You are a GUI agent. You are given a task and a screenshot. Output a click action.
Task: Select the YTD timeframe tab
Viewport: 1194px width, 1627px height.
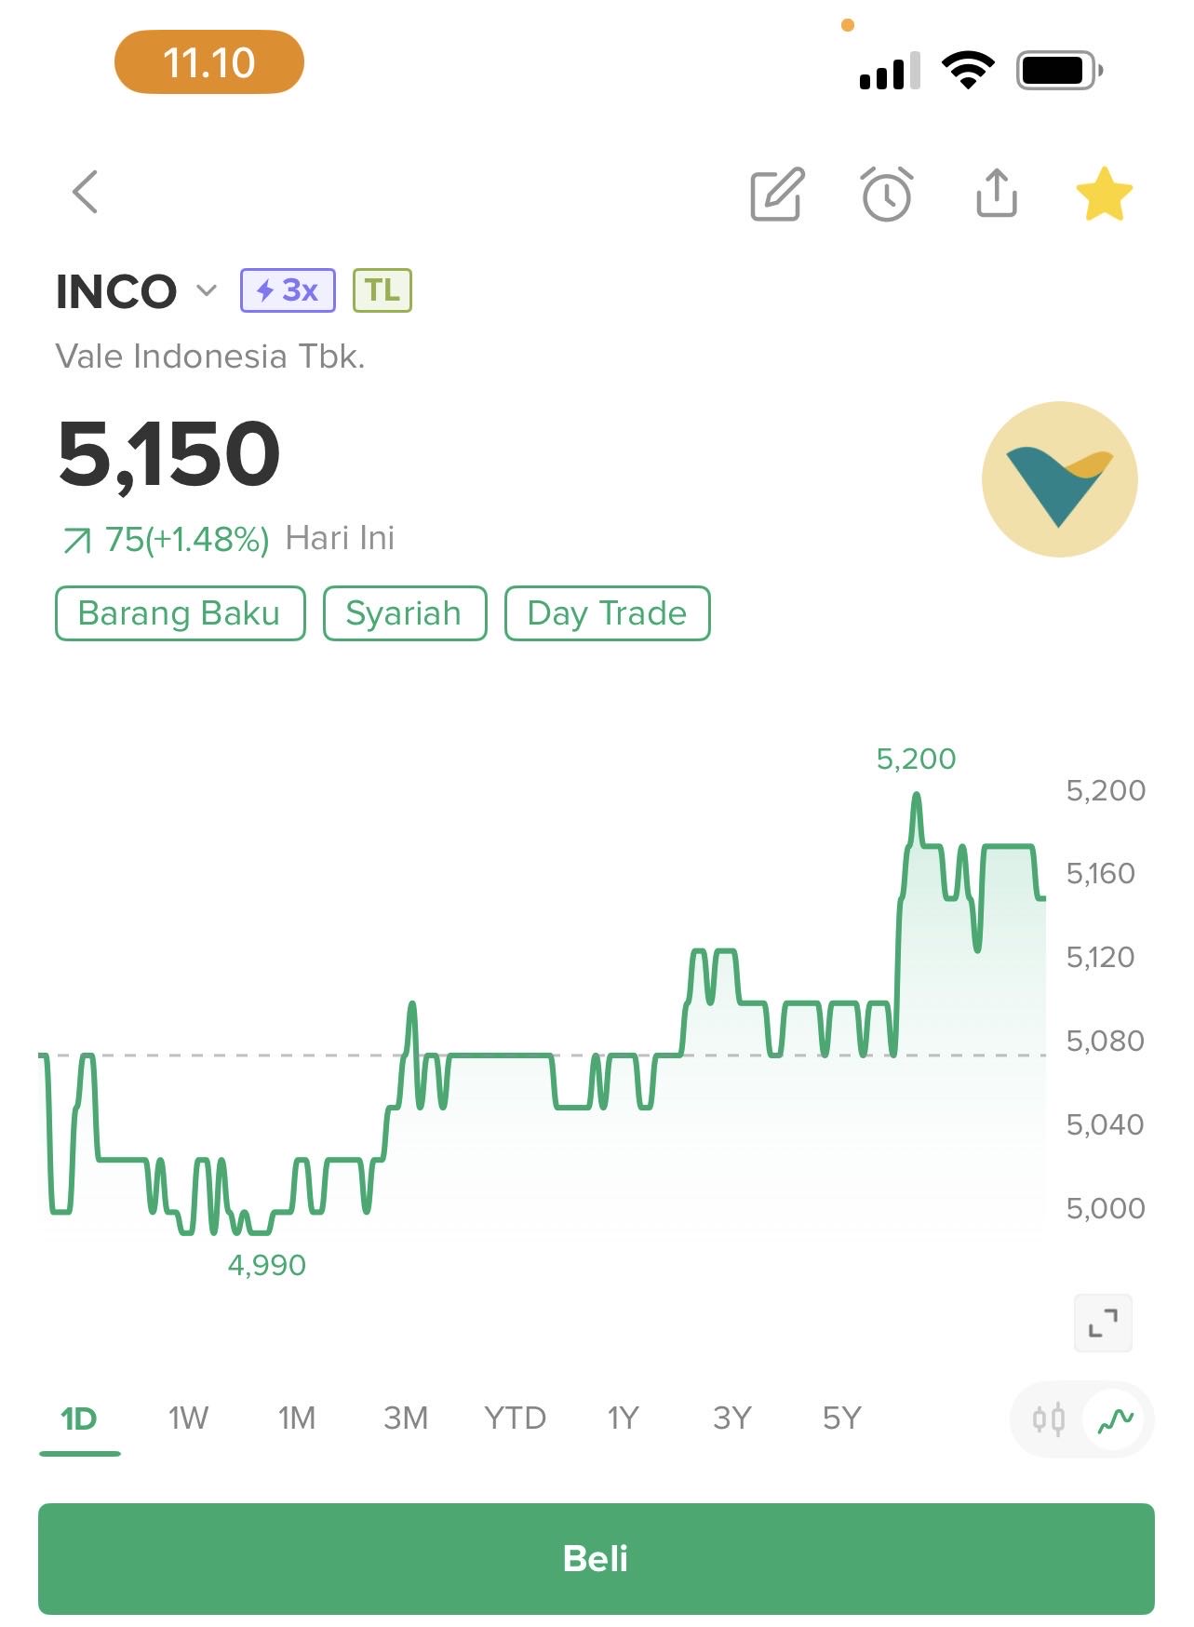[515, 1419]
